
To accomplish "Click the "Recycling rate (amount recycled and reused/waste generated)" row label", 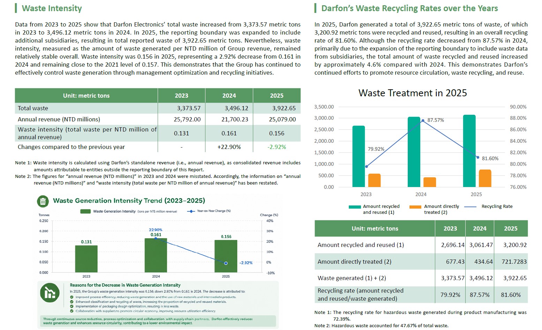I will [x=360, y=294].
